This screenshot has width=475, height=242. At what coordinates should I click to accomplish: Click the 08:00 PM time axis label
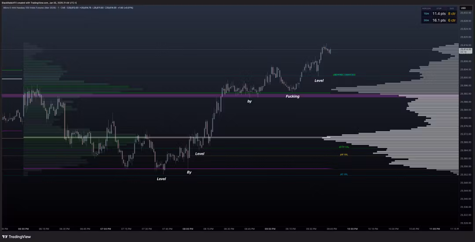coord(188,229)
